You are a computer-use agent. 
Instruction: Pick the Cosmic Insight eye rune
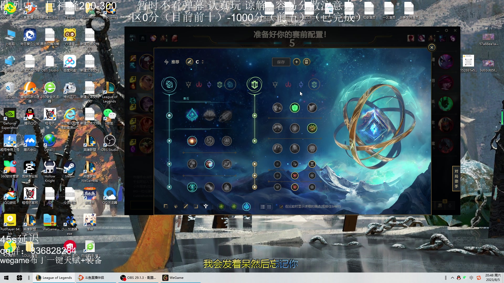(192, 187)
